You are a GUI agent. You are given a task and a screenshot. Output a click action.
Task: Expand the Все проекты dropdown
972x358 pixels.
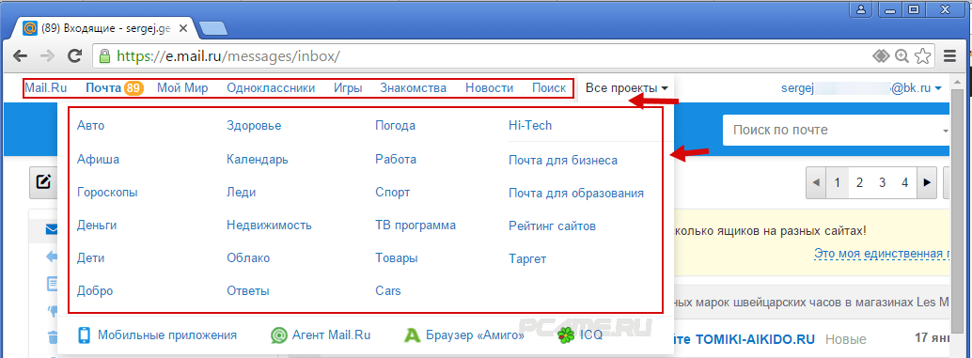pos(627,88)
